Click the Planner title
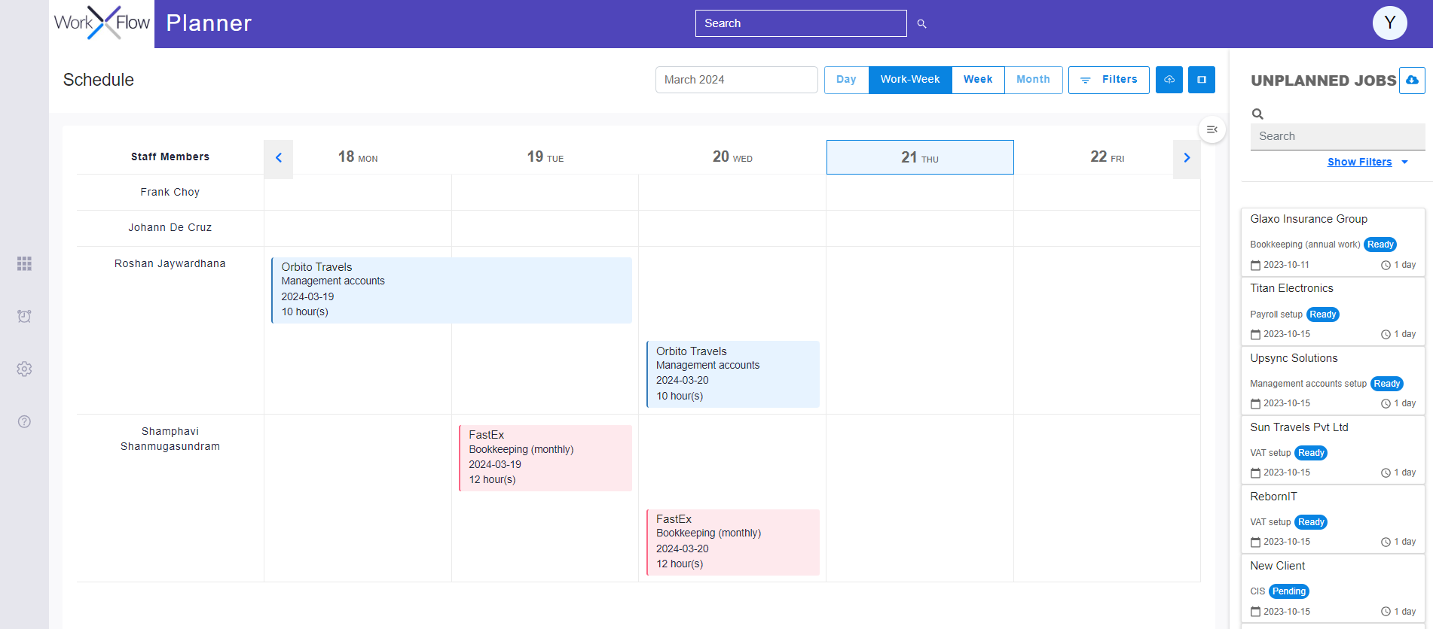The height and width of the screenshot is (629, 1433). [209, 23]
